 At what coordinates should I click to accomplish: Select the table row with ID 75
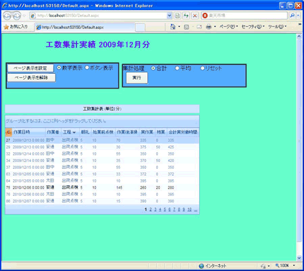pyautogui.click(x=102, y=188)
